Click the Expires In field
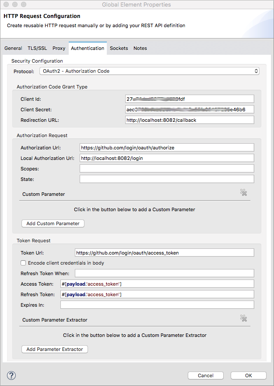This screenshot has width=274, height=386. click(158, 305)
